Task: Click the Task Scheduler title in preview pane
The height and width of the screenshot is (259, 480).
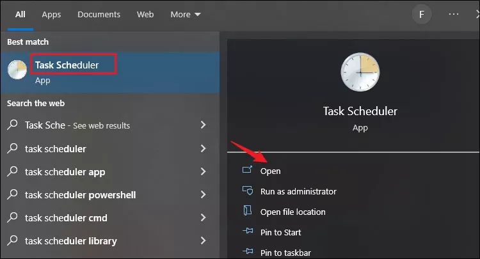Action: coord(360,111)
